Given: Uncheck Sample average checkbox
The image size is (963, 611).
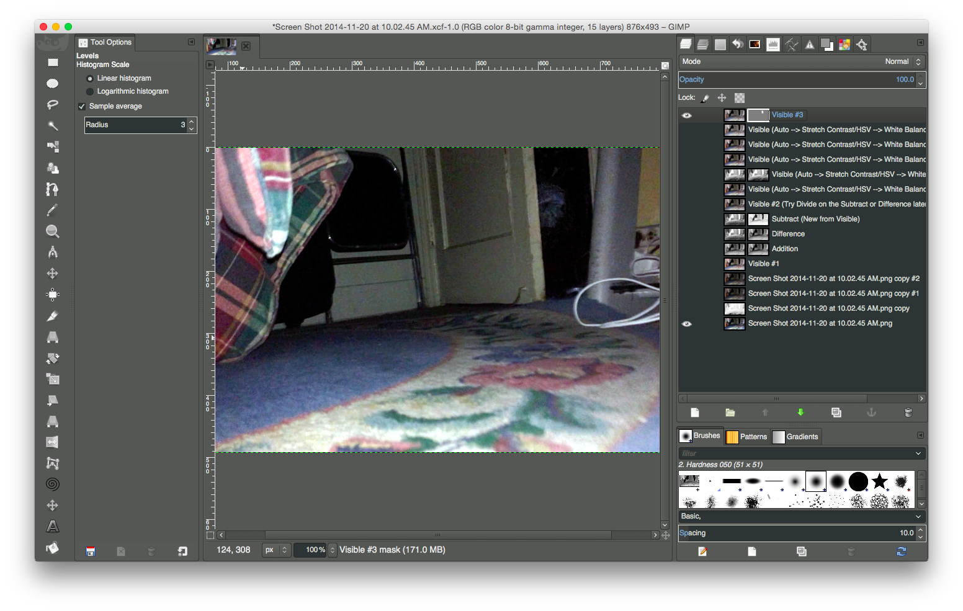Looking at the screenshot, I should [82, 107].
